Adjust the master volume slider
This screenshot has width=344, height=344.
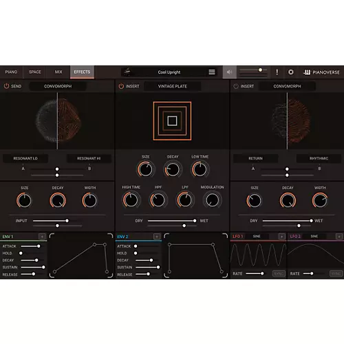253,69
